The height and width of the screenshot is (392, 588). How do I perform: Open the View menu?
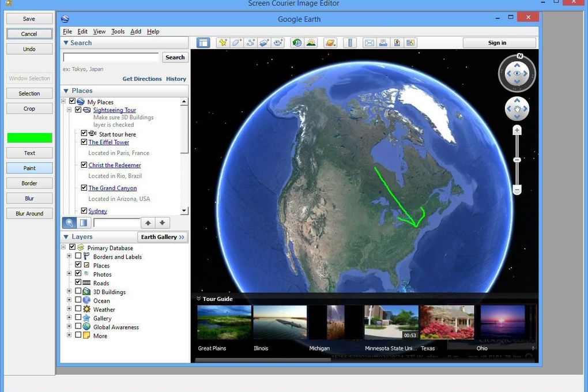pos(99,32)
